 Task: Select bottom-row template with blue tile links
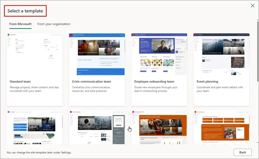tap(34, 127)
